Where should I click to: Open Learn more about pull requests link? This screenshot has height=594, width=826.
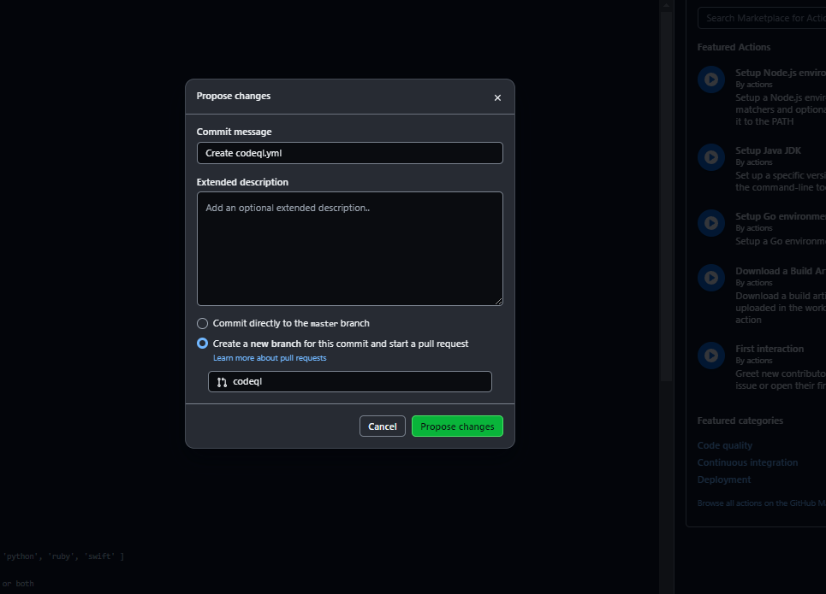click(x=269, y=358)
